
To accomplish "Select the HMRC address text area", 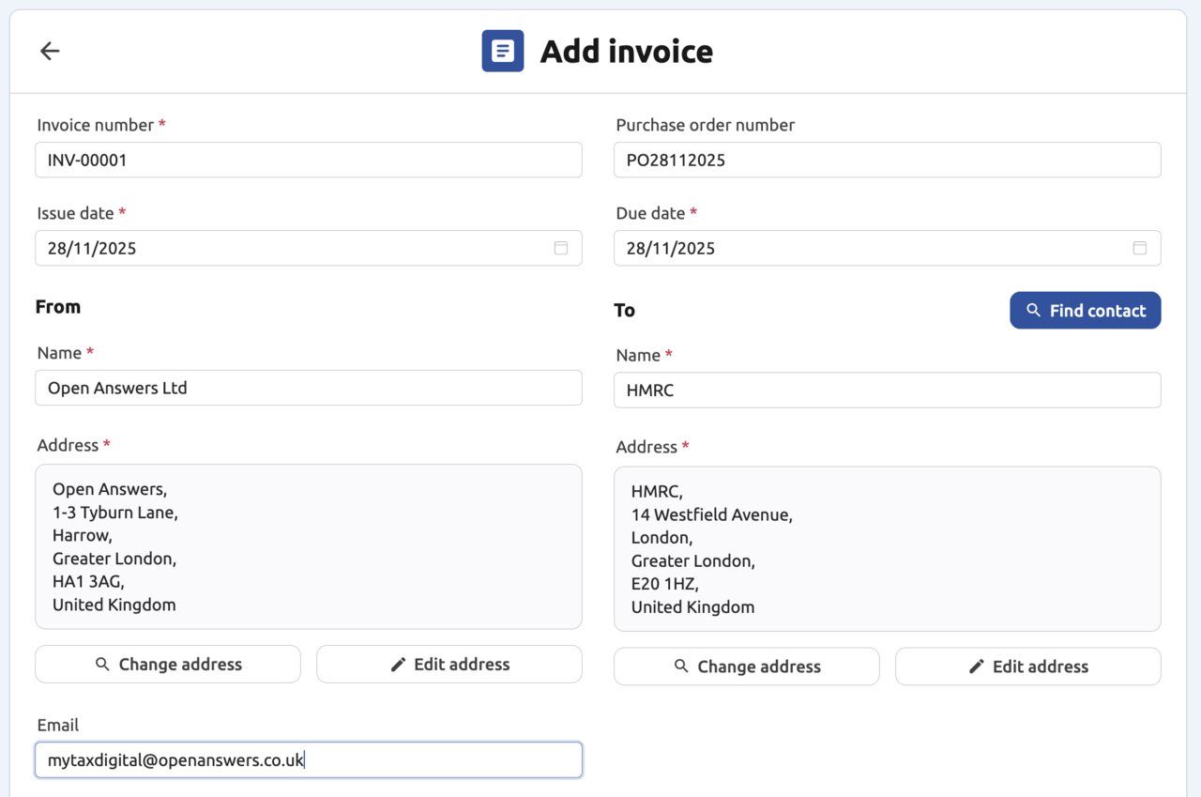I will (887, 548).
